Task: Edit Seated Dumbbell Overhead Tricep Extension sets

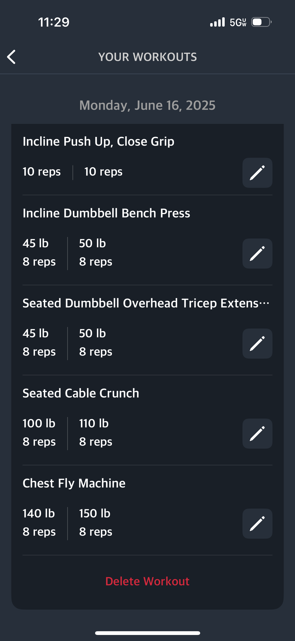Action: tap(257, 343)
